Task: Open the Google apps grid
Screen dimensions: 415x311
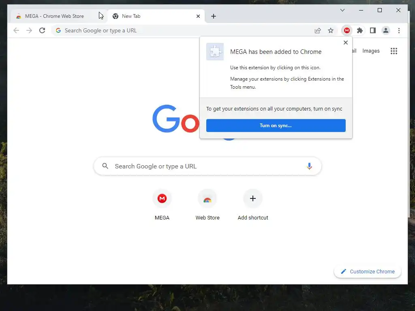Action: [394, 51]
